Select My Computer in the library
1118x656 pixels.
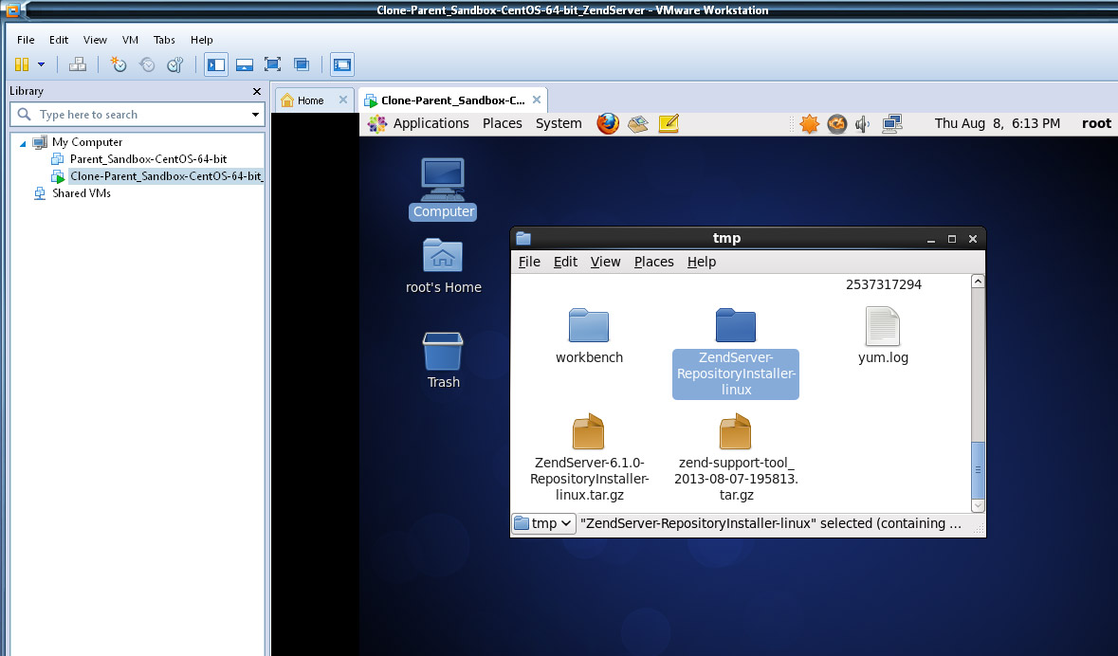pos(87,142)
